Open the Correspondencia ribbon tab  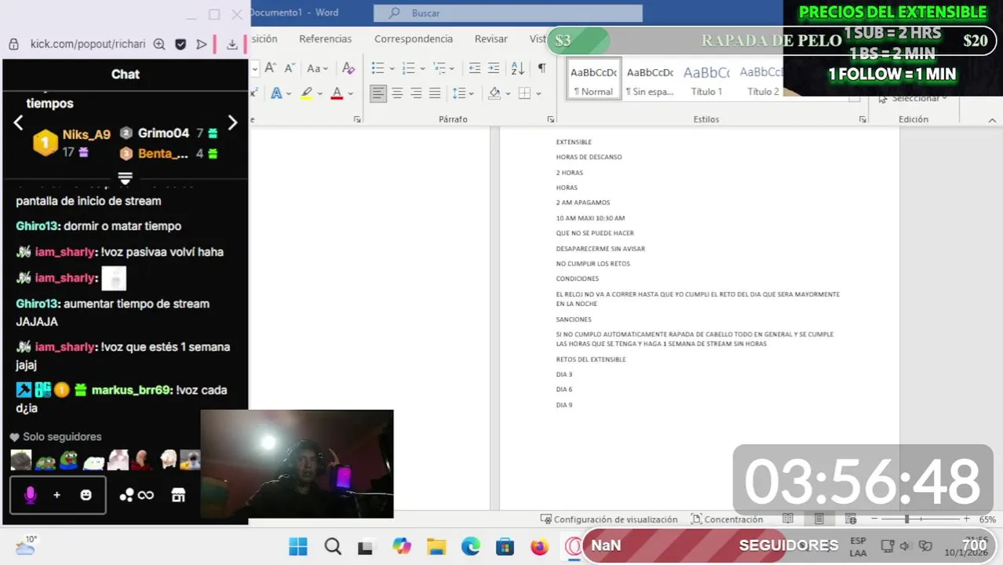(x=413, y=38)
